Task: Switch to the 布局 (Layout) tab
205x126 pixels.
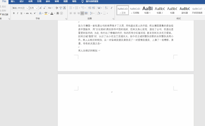Action: (30, 1)
